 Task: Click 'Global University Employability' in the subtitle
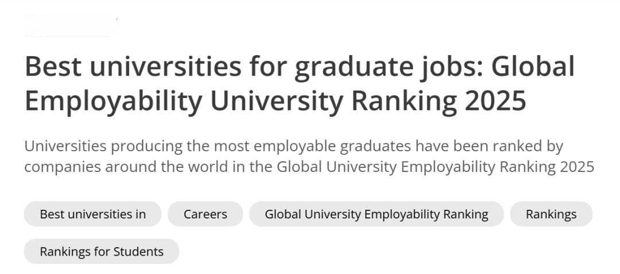pos(386,167)
